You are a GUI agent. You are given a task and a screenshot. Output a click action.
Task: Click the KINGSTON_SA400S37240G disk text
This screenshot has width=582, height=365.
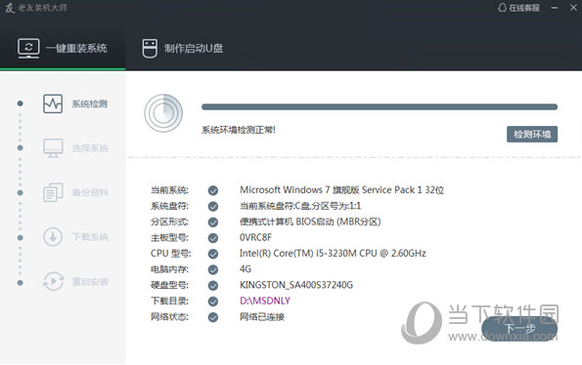pos(296,285)
